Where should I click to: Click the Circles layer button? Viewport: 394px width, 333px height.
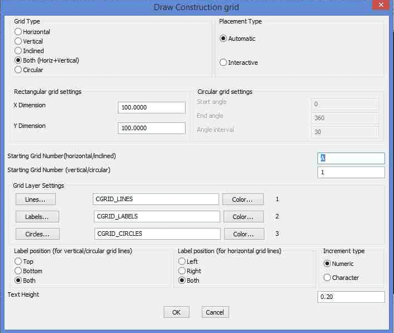(37, 234)
